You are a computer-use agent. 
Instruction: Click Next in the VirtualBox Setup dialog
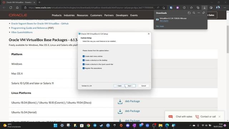click(130, 86)
